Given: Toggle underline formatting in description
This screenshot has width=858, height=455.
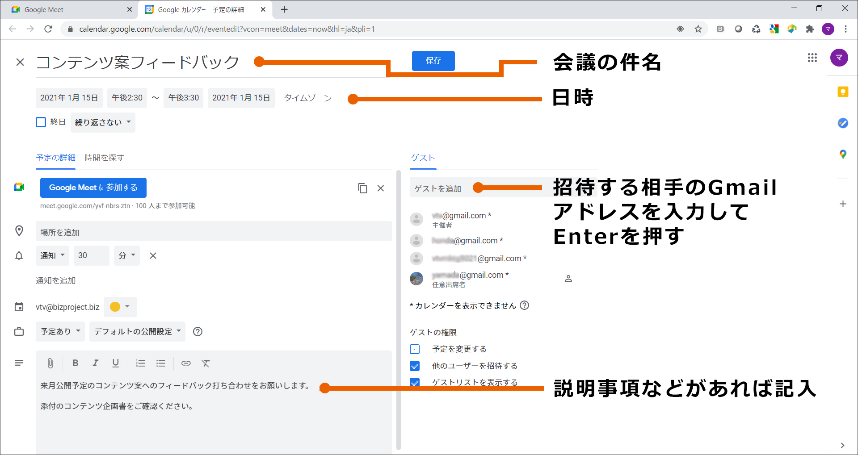Looking at the screenshot, I should 116,363.
